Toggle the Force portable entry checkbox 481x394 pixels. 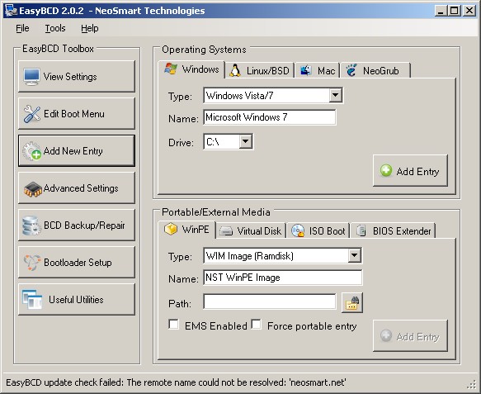click(256, 325)
